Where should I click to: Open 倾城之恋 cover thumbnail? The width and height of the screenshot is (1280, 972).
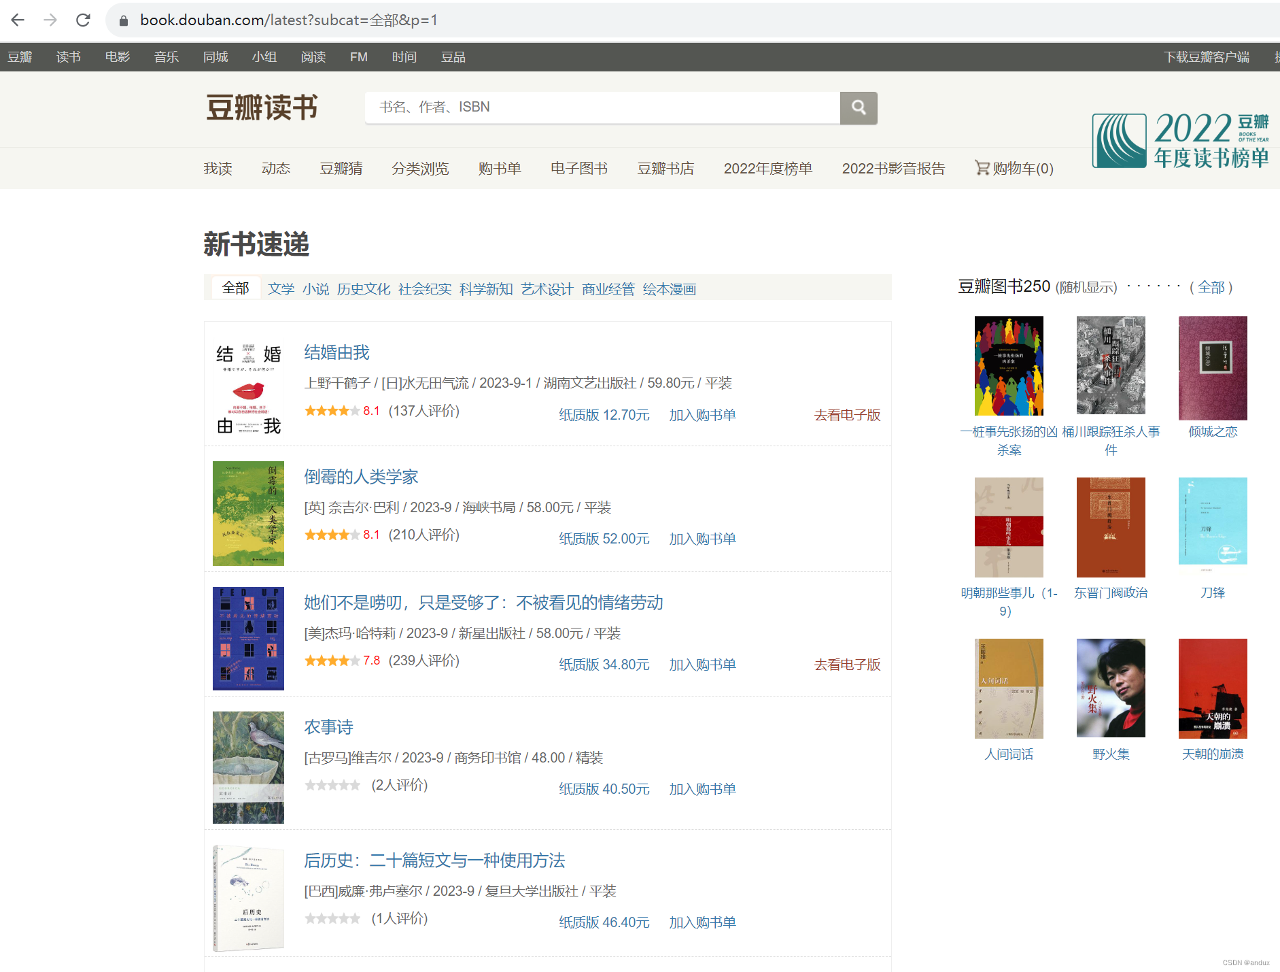tap(1213, 368)
